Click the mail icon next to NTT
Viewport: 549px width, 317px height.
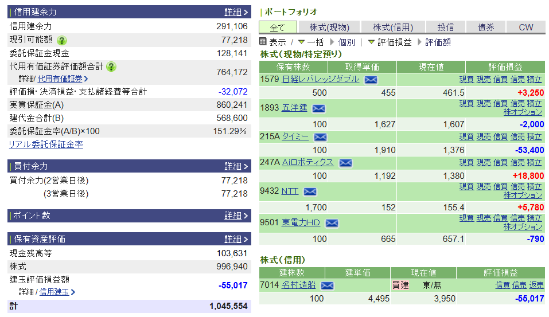click(x=310, y=191)
